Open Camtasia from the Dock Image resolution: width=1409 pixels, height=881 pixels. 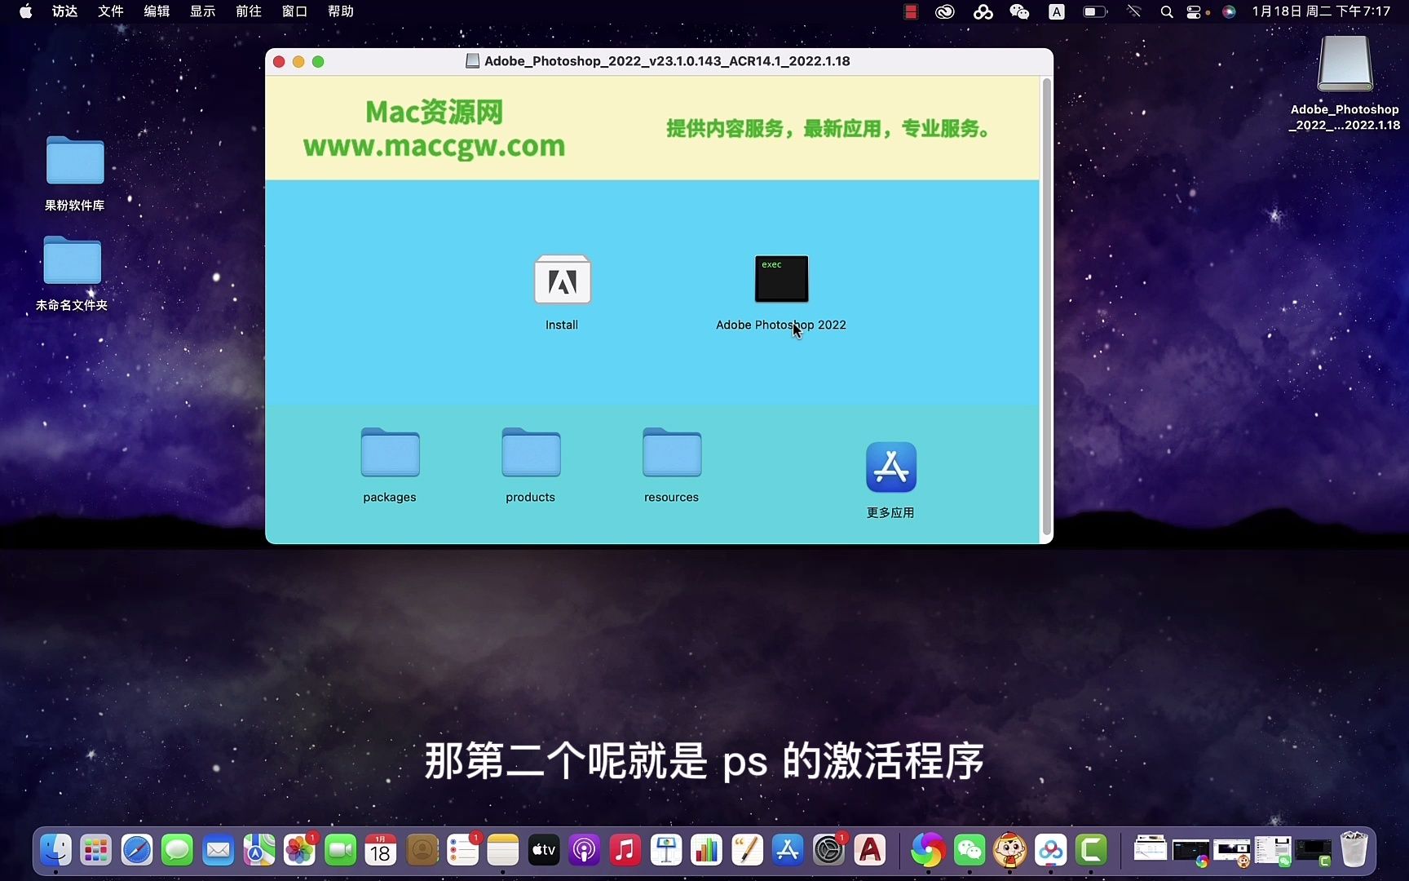(x=1092, y=851)
